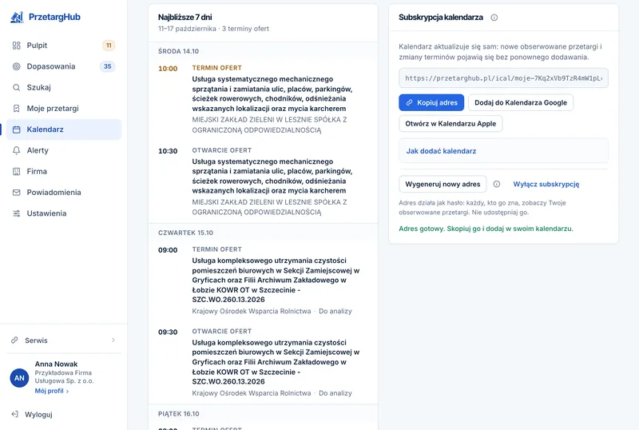Viewport: 639px width, 430px height.
Task: Click 'Adres gotowy' green status message
Action: [486, 229]
